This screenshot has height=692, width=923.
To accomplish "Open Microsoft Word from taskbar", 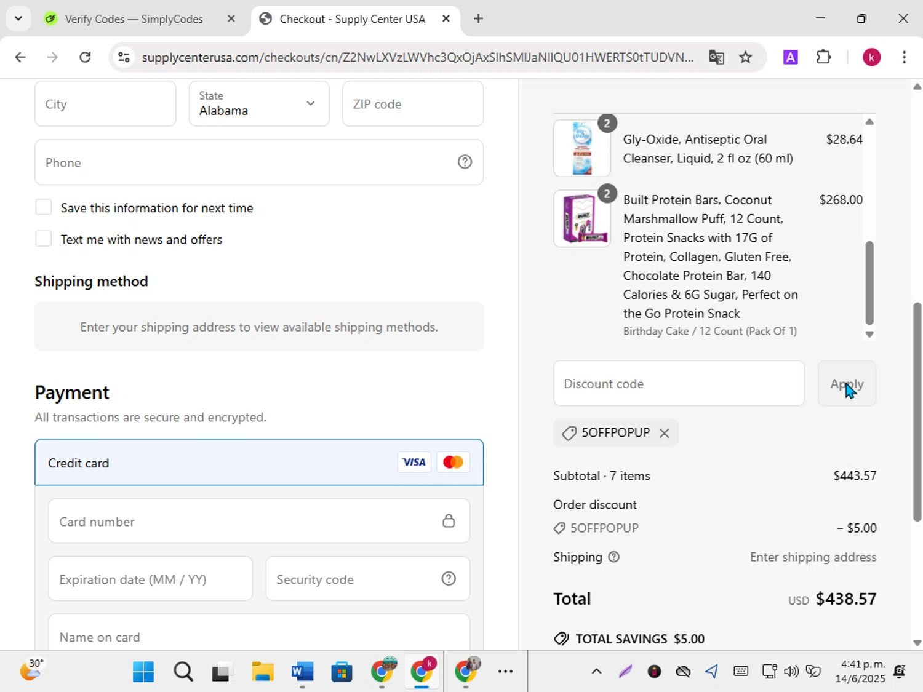I will pyautogui.click(x=302, y=672).
